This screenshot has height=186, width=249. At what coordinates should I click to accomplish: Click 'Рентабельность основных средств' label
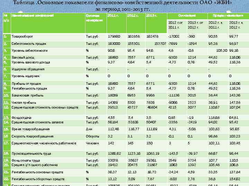[37, 172]
